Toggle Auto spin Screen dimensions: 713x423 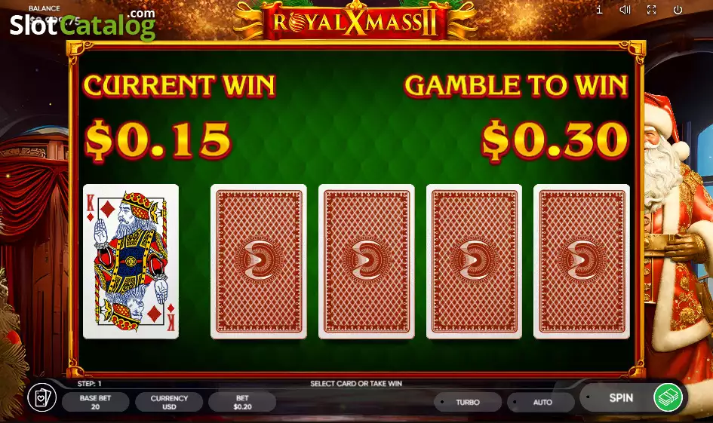click(542, 402)
